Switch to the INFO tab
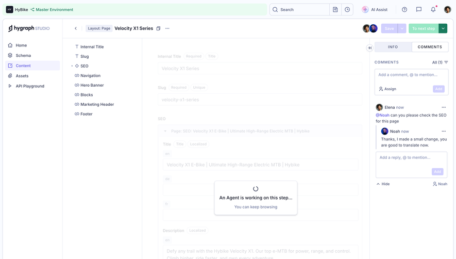The height and width of the screenshot is (259, 456). click(x=393, y=47)
